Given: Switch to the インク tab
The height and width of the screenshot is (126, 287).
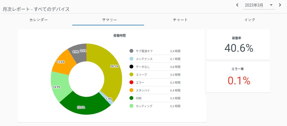Looking at the screenshot, I should pyautogui.click(x=250, y=20).
